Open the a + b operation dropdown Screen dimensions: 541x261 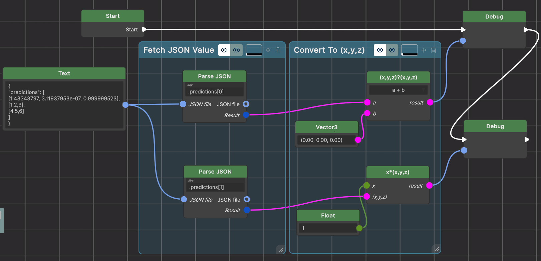(x=398, y=90)
